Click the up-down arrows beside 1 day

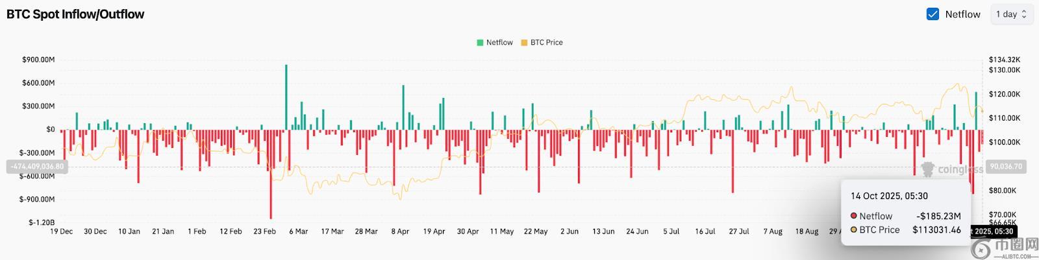tap(1024, 14)
